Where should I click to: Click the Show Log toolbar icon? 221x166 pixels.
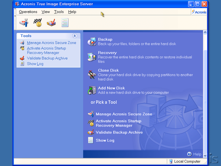65,23
